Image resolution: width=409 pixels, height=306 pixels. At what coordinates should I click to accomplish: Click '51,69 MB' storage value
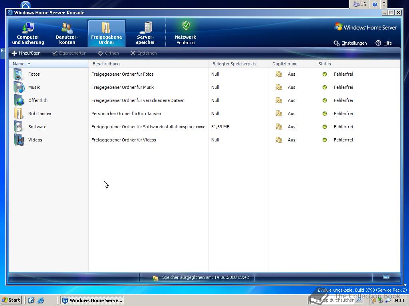tap(220, 127)
